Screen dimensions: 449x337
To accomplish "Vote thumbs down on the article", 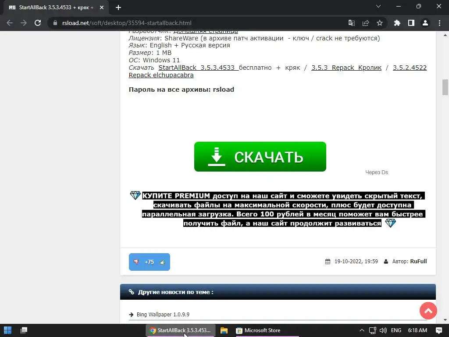I will 136,262.
